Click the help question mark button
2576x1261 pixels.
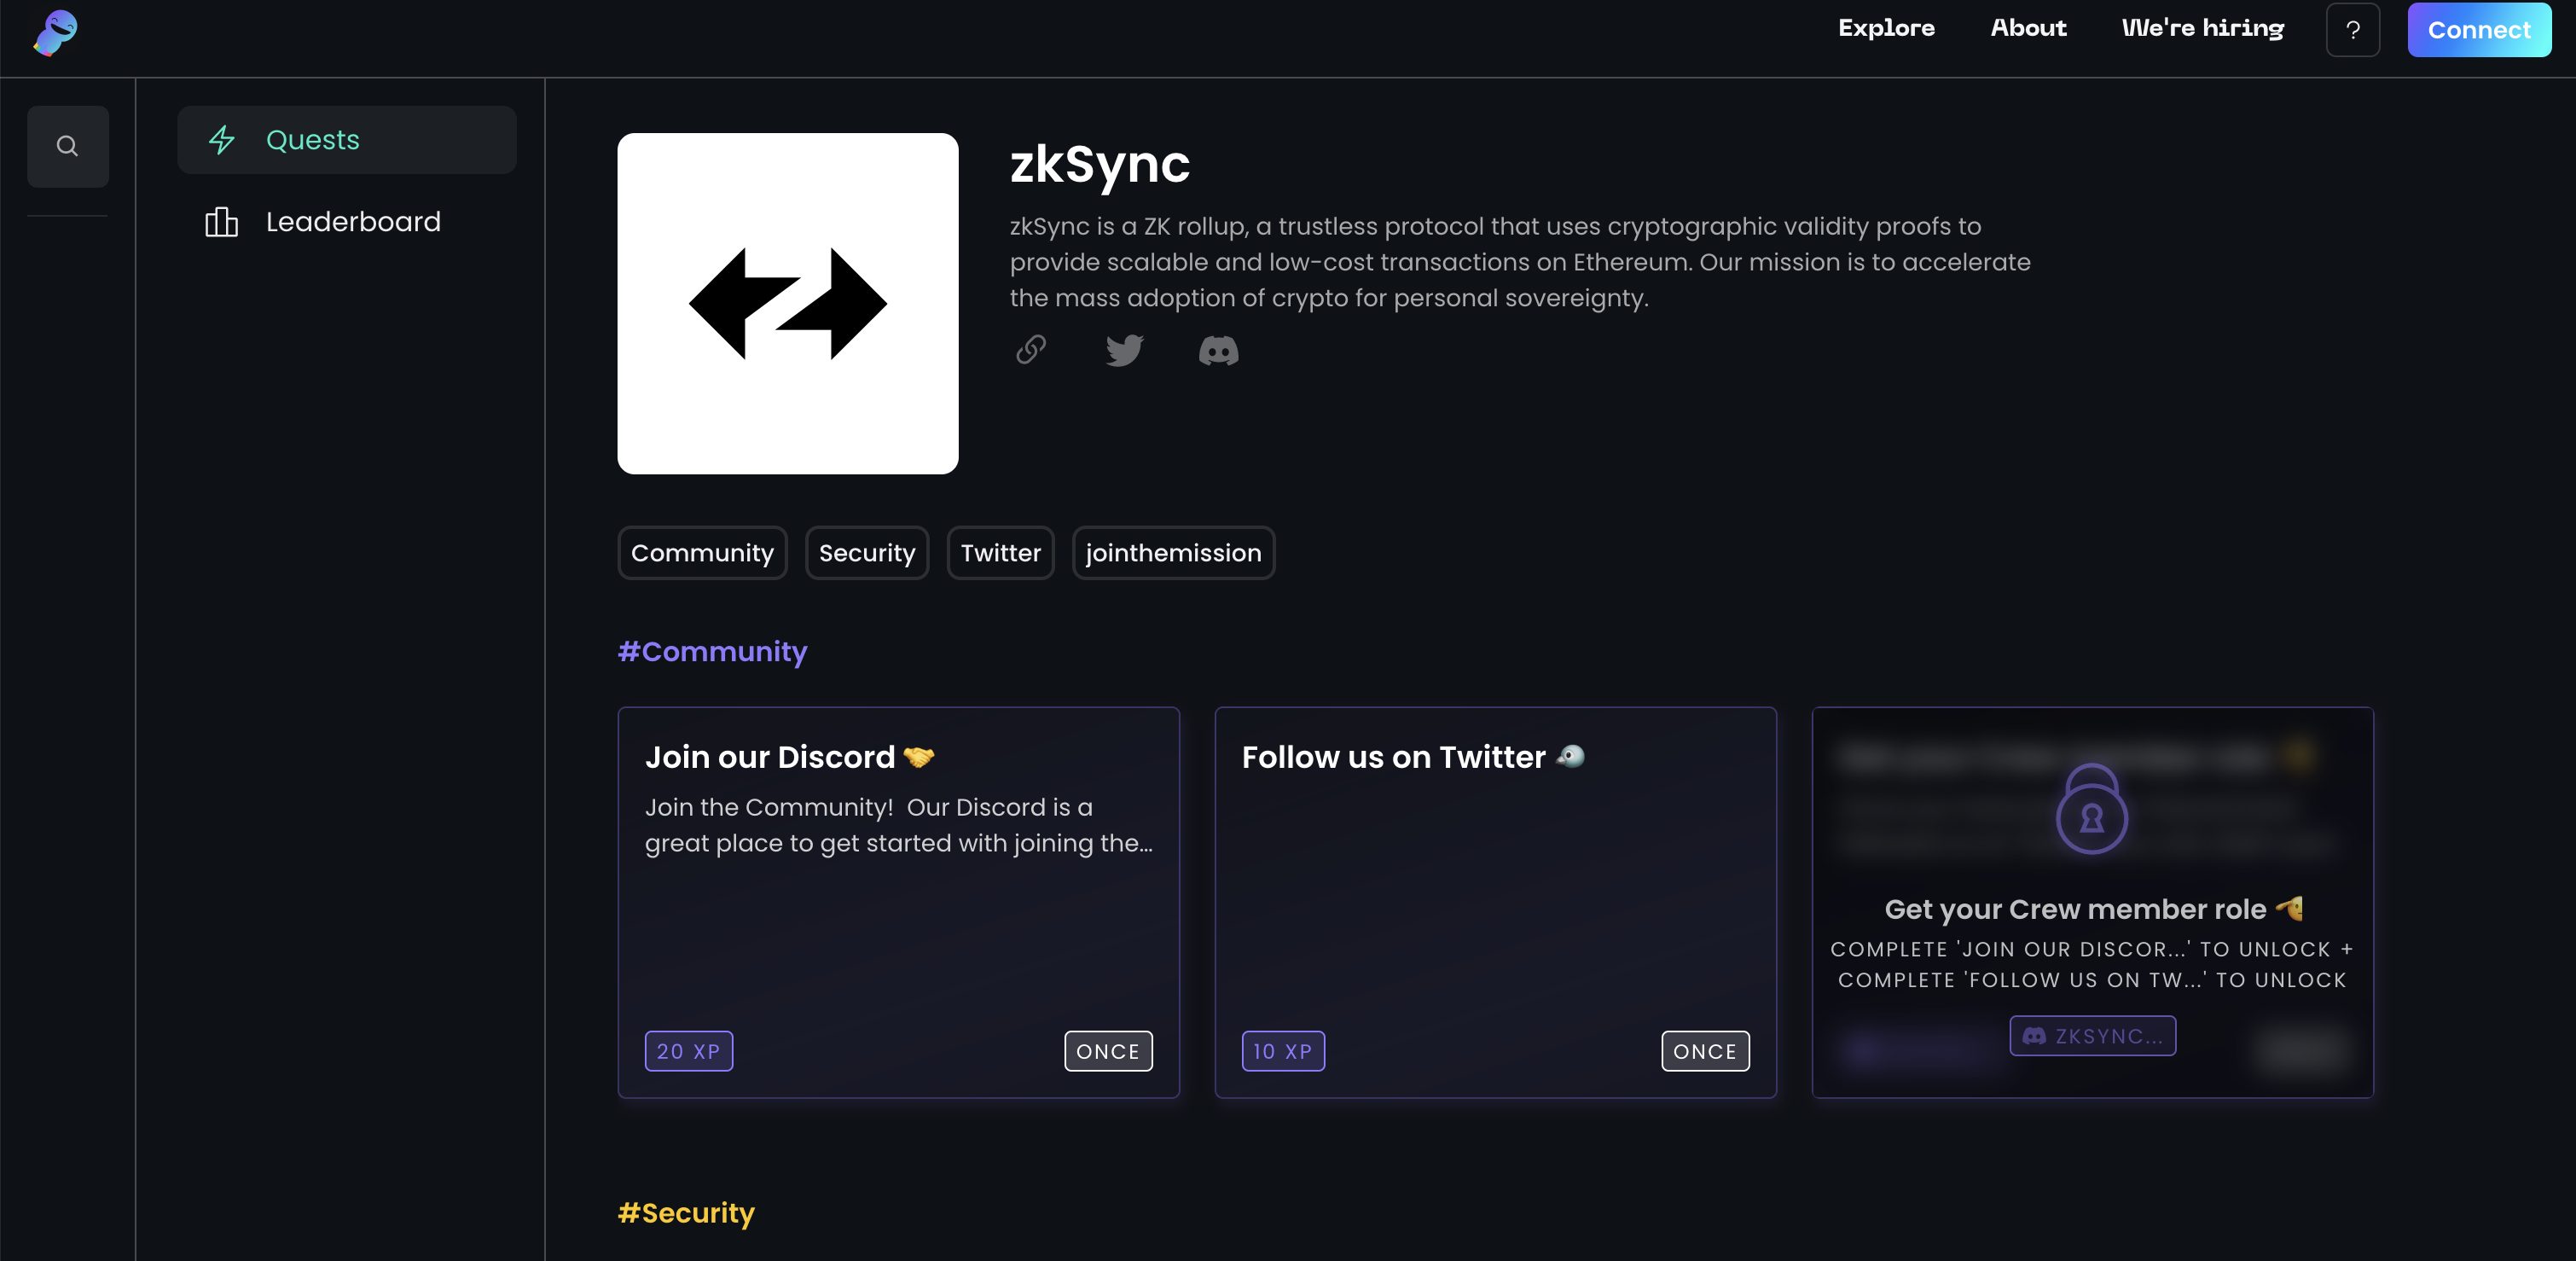click(2353, 30)
